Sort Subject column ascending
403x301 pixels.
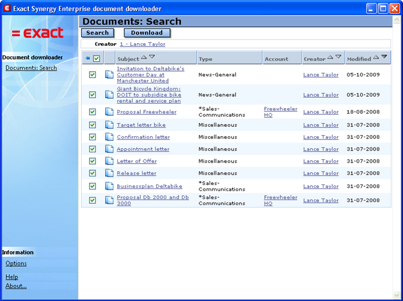click(x=144, y=57)
